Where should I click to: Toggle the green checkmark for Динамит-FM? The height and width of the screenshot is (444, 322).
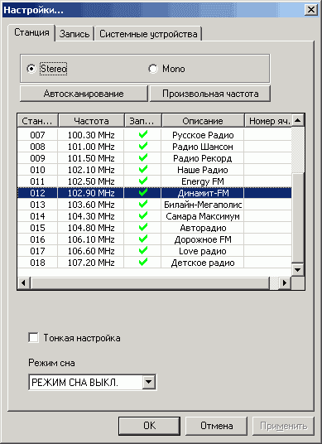pos(143,193)
